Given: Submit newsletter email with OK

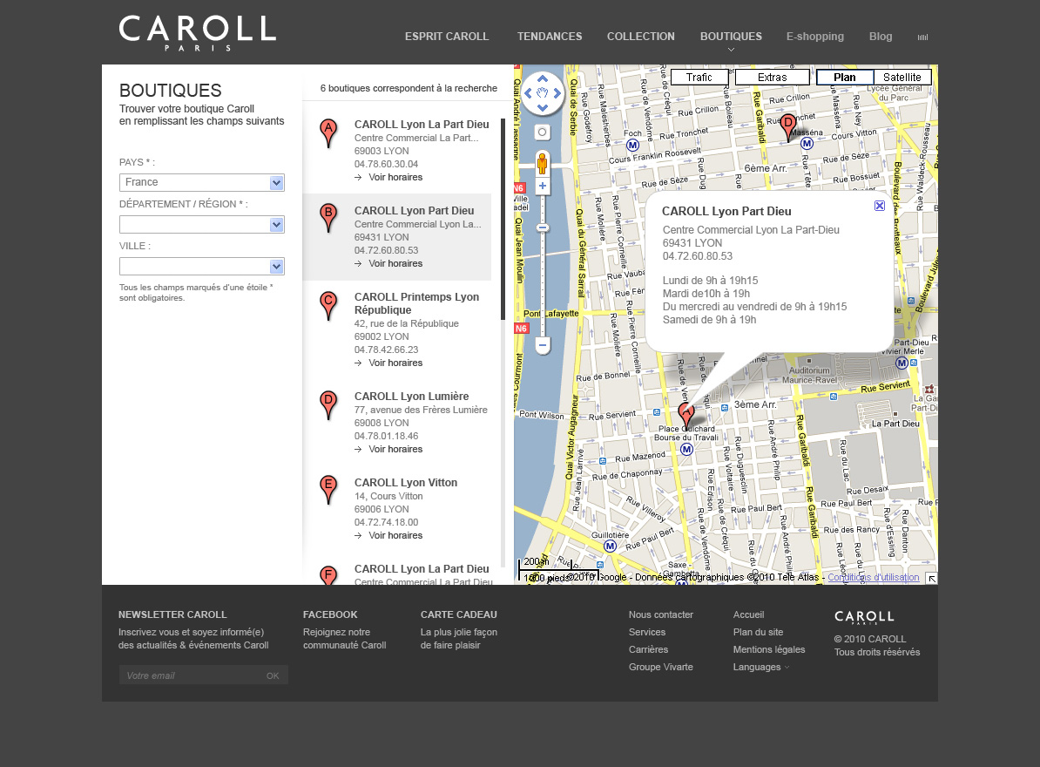Looking at the screenshot, I should tap(273, 675).
